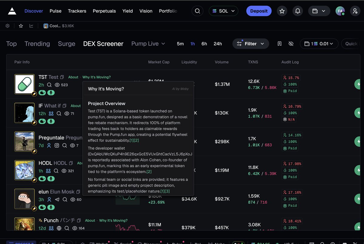Sort by the Market Cap column header
The image size is (364, 244).
point(159,62)
